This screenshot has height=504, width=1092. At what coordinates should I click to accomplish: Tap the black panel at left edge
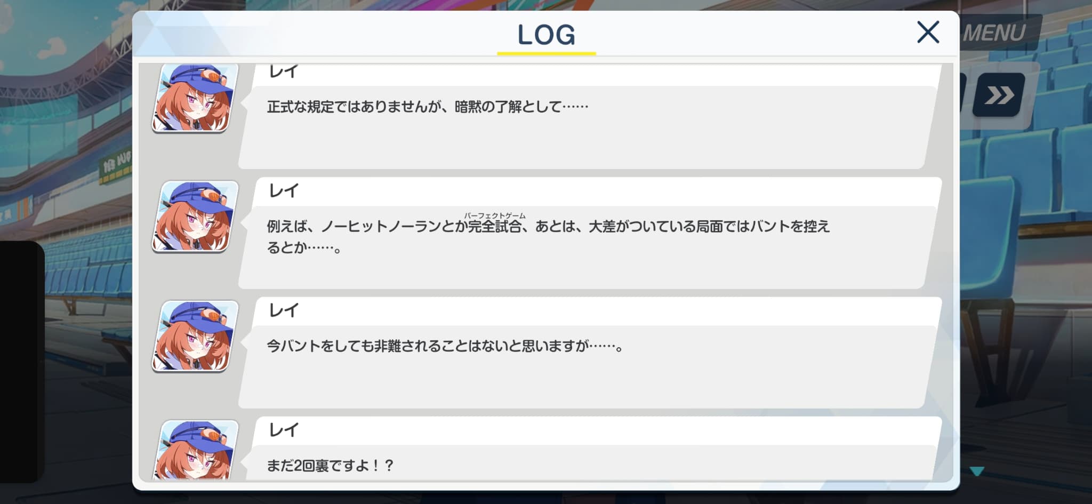[21, 362]
